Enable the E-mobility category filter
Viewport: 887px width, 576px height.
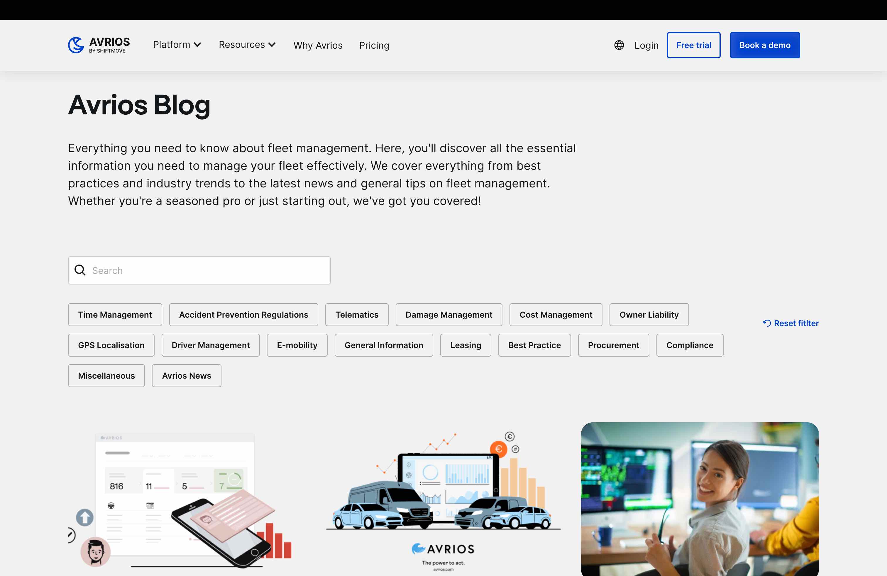297,345
